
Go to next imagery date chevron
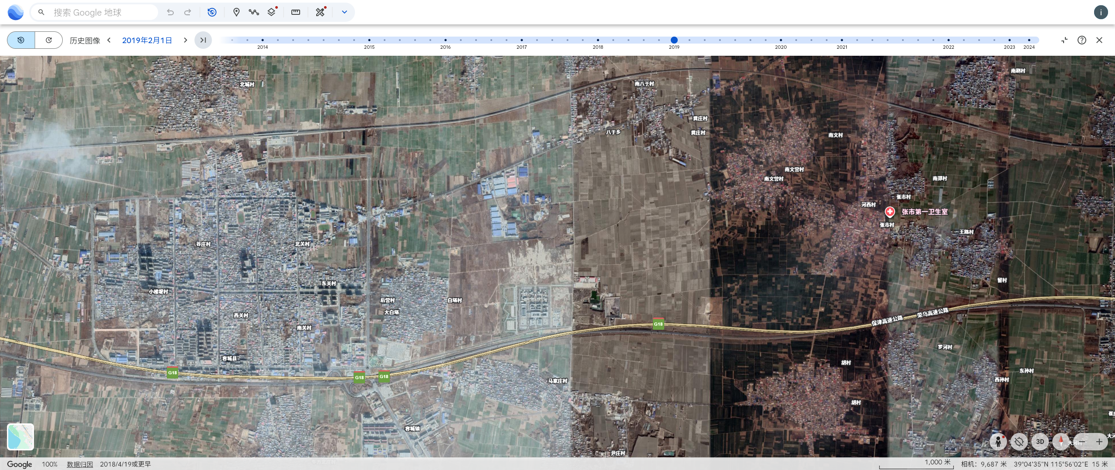[x=186, y=40]
